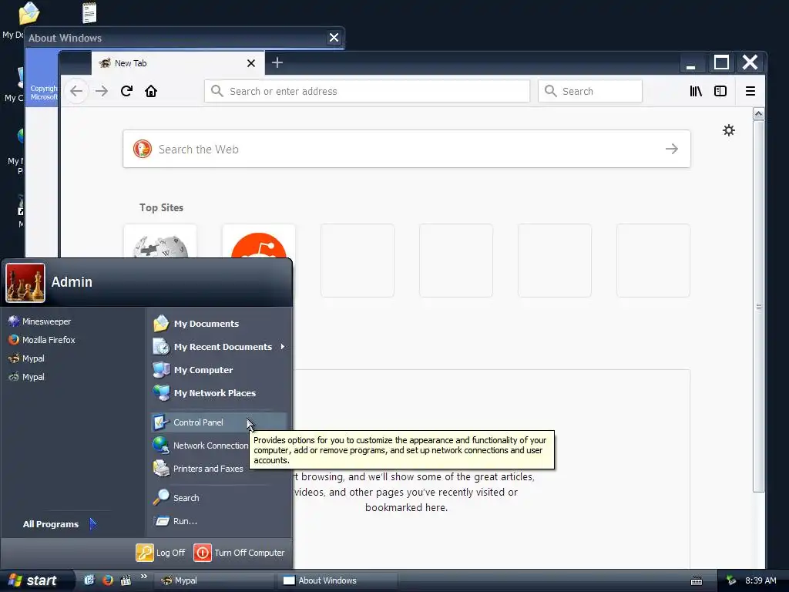Click the Show Desktop quick launch icon
Viewport: 789px width, 592px height.
89,580
